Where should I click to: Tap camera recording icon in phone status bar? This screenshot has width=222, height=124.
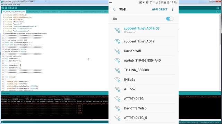[x=111, y=2]
